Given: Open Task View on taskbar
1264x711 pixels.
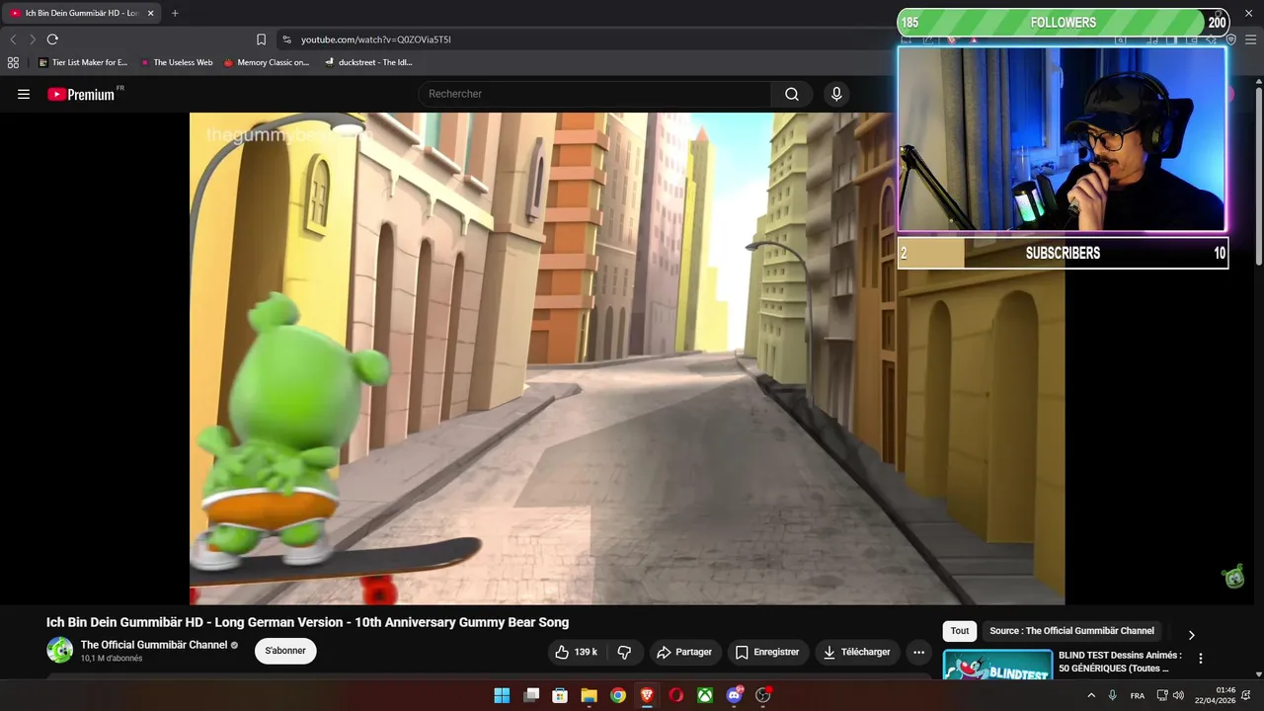Looking at the screenshot, I should tap(531, 695).
